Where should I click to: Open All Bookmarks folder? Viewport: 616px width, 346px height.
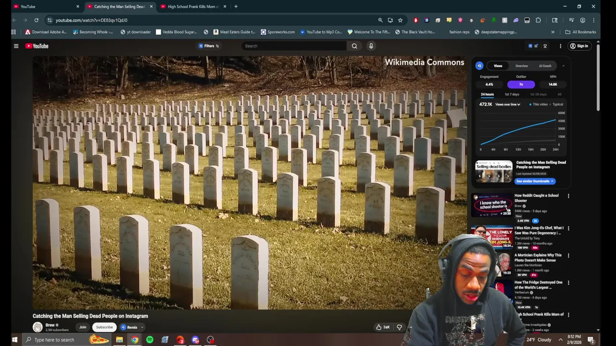(580, 32)
